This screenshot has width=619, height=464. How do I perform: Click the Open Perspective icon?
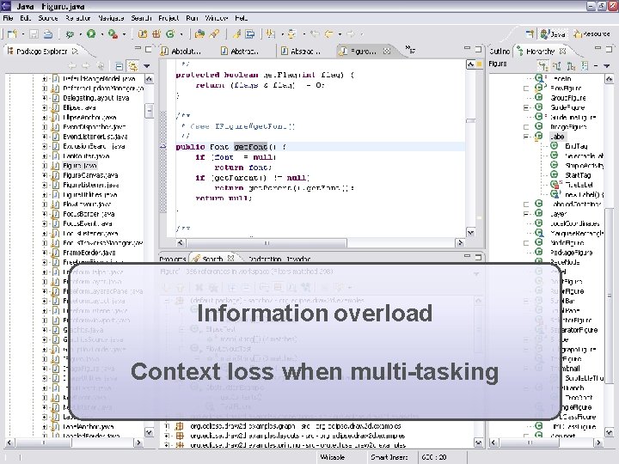tap(530, 34)
